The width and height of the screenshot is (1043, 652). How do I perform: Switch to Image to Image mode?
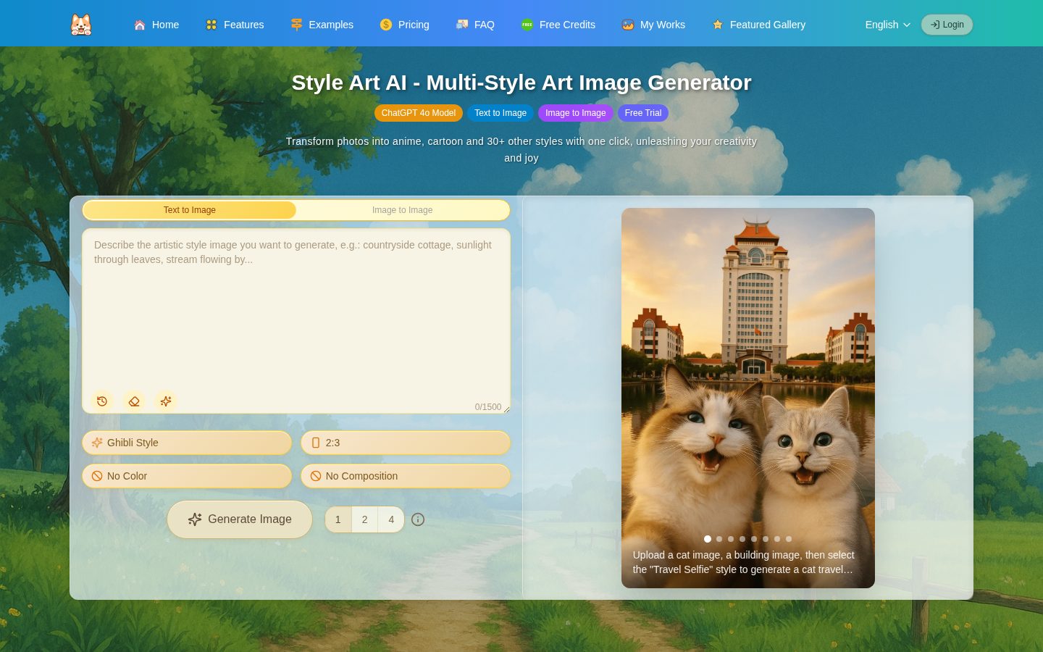(403, 210)
